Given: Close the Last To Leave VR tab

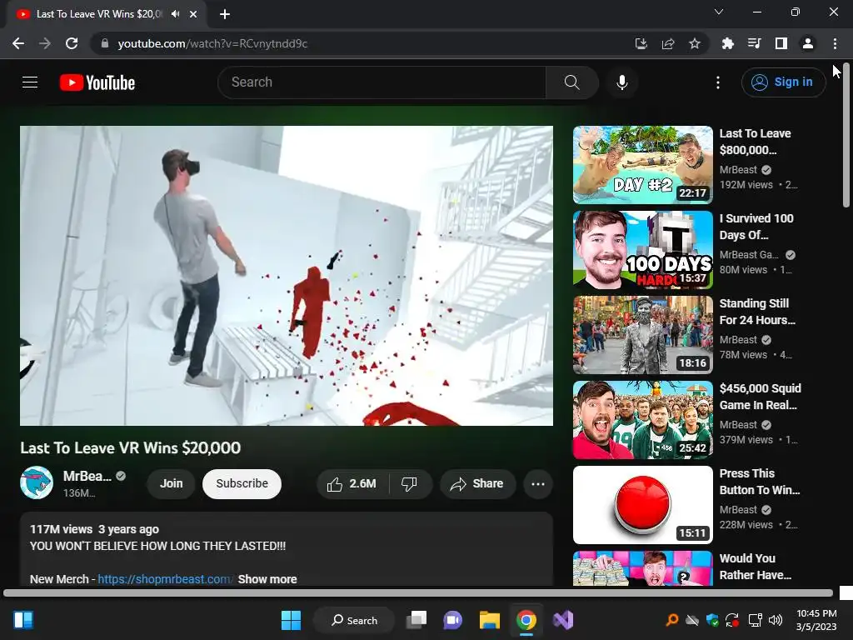Looking at the screenshot, I should point(193,14).
